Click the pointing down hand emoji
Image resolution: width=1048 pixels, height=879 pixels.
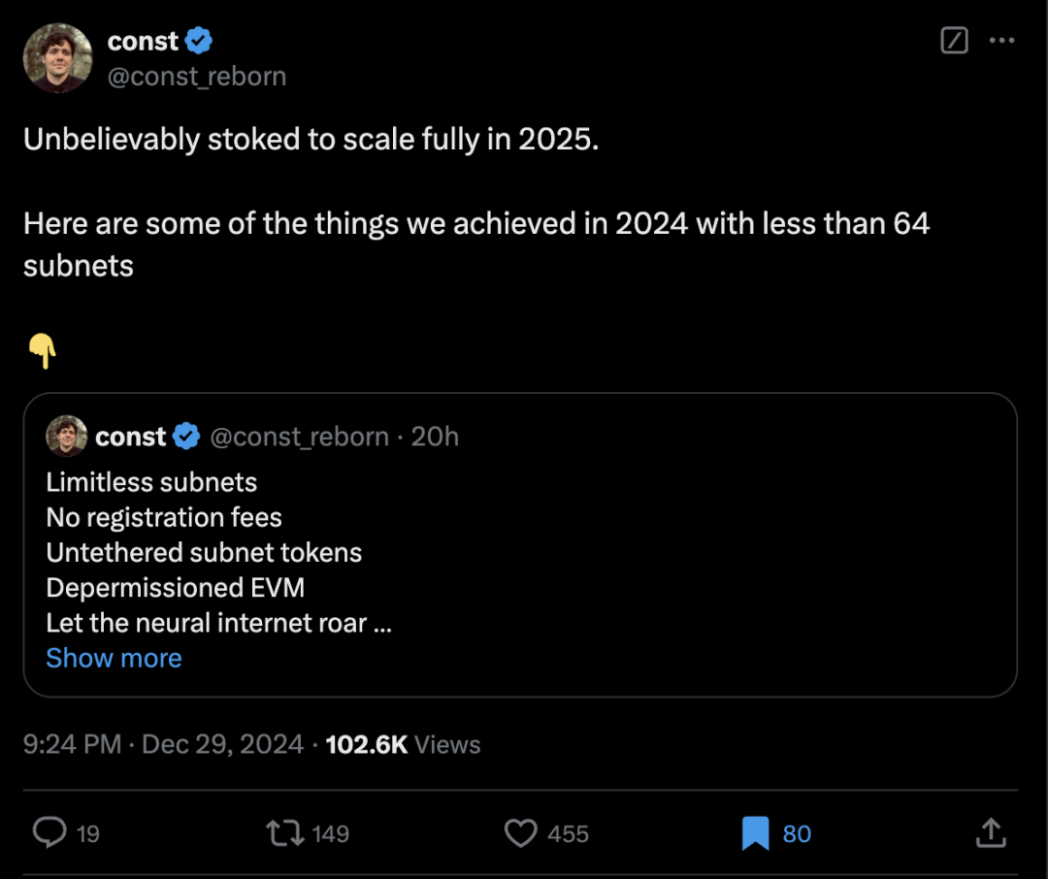42,350
